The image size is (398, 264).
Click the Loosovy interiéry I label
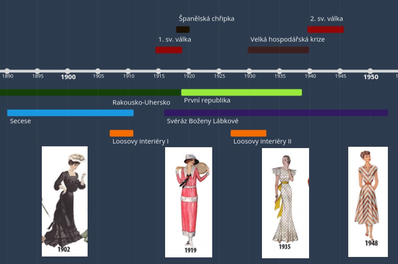pos(140,141)
